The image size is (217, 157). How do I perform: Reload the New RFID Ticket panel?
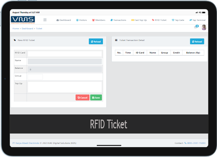[x=96, y=41]
